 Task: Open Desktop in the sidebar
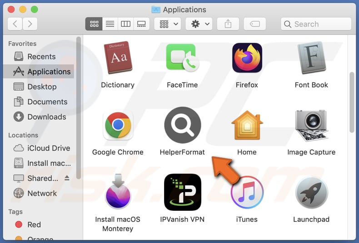[39, 87]
